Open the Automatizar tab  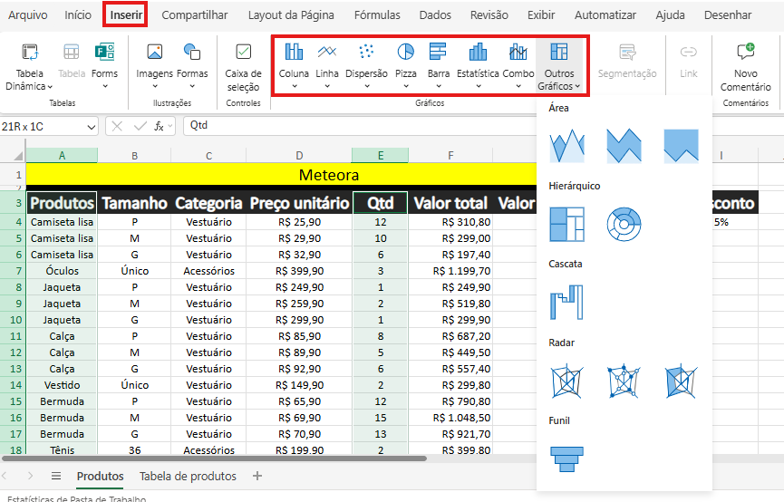(605, 15)
